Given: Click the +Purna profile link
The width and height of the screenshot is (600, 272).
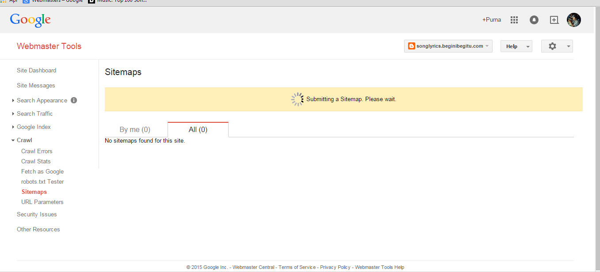Looking at the screenshot, I should 492,20.
